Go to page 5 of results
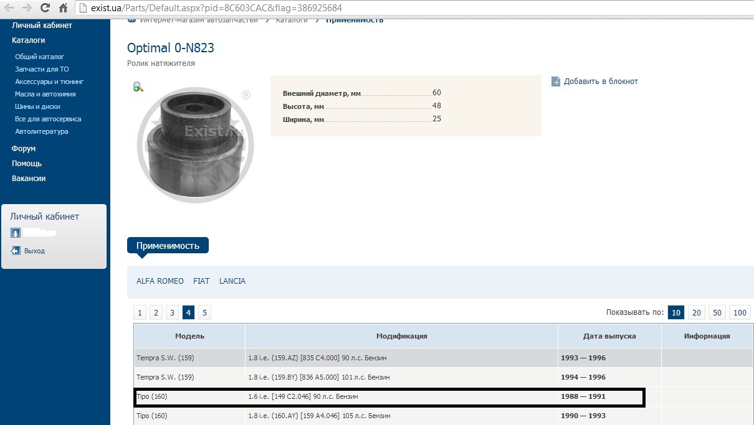The image size is (754, 425). click(x=204, y=313)
